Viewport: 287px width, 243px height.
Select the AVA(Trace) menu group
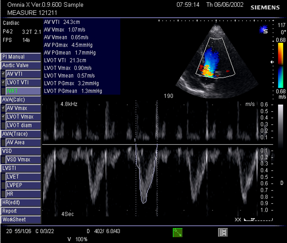21,134
